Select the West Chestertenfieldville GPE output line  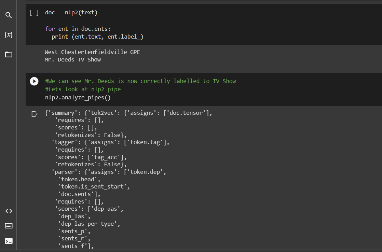(92, 52)
